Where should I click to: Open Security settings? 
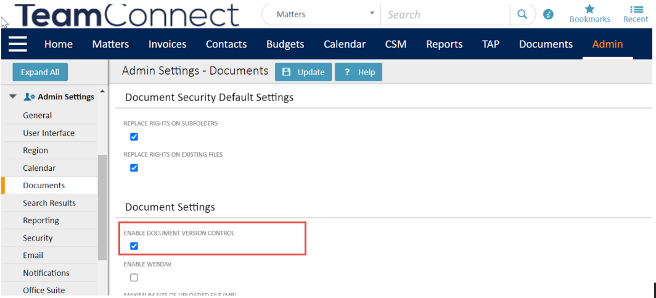pos(49,238)
